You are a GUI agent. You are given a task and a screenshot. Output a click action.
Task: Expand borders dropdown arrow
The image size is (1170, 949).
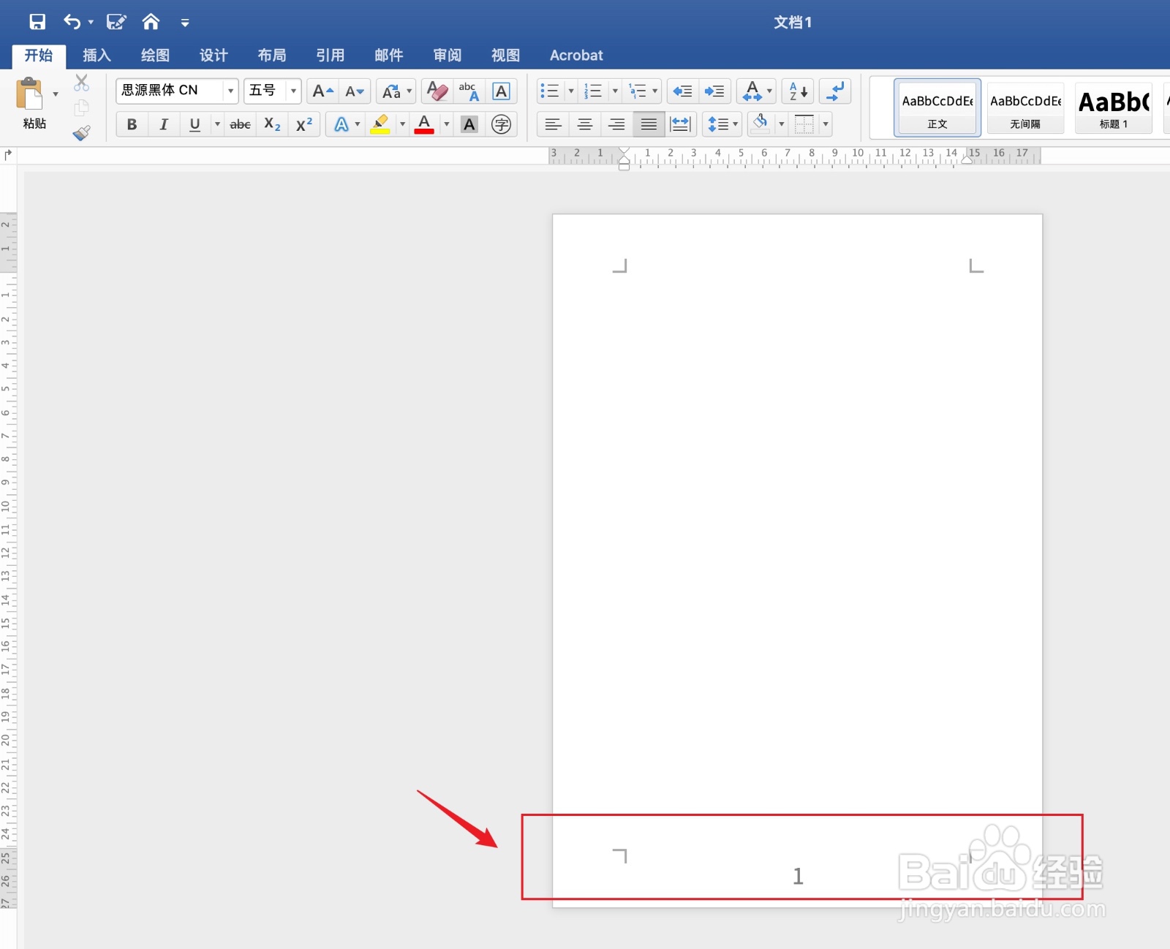tap(826, 124)
